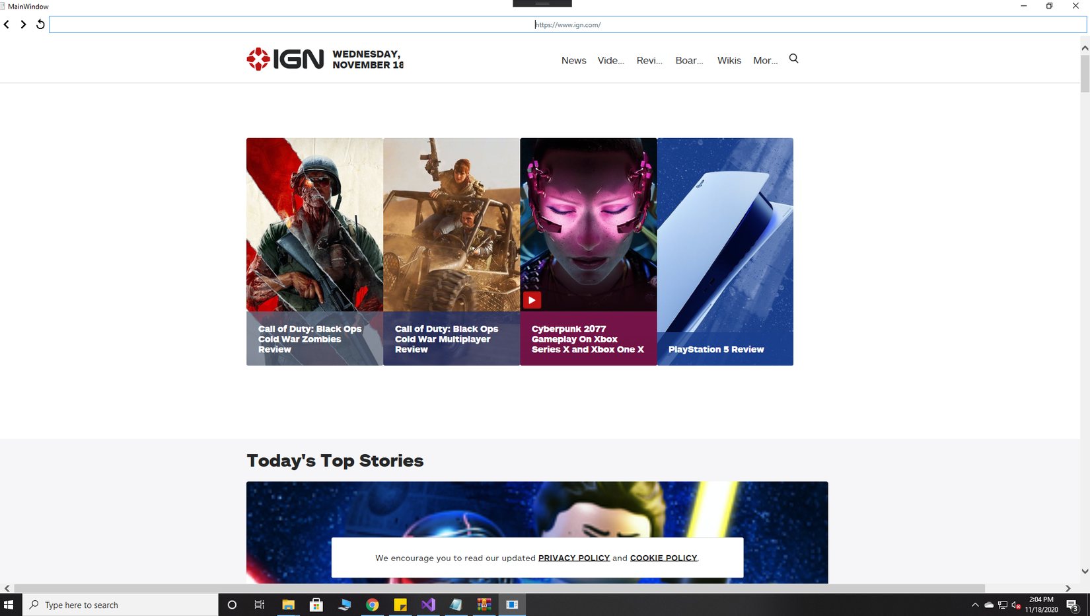1090x616 pixels.
Task: Open the Wikis menu item
Action: coord(729,60)
